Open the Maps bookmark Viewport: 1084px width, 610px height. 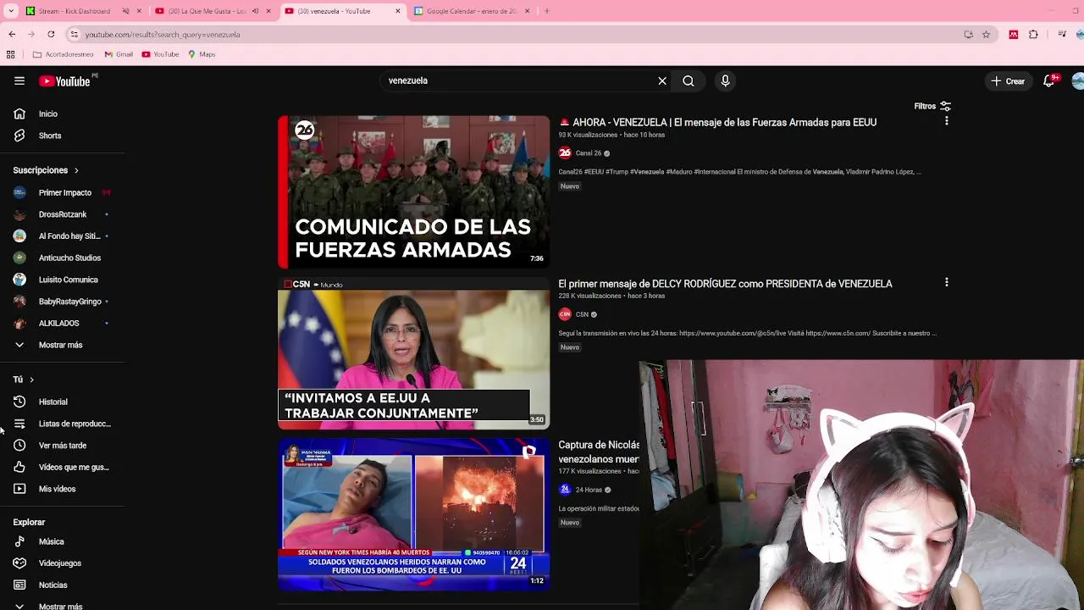click(x=202, y=54)
